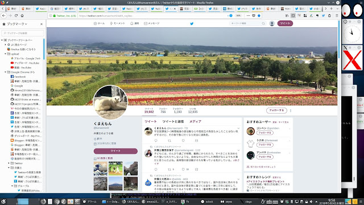
Task: Like the first tweet using its heart icon
Action: pos(183,141)
